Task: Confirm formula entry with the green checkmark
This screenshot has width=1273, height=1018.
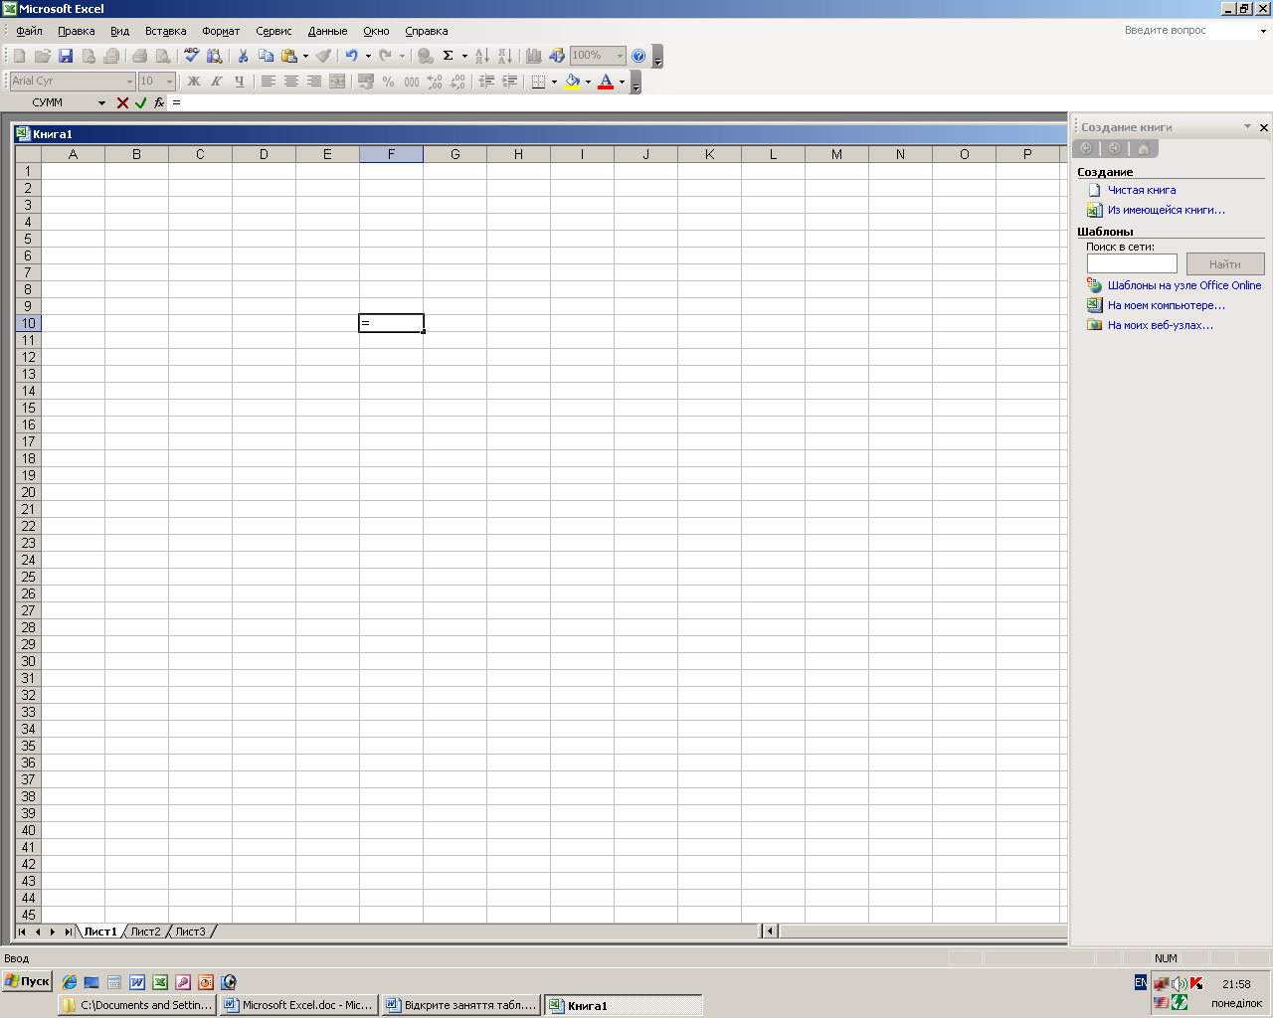Action: [140, 102]
